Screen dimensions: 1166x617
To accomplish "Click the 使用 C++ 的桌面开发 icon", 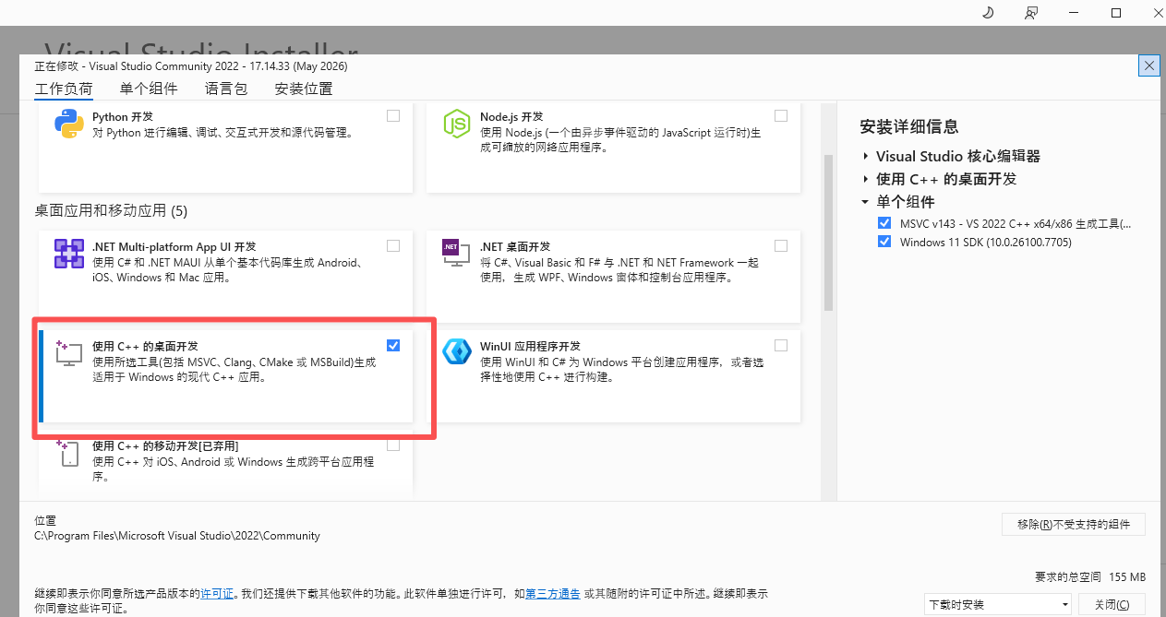I will click(69, 352).
